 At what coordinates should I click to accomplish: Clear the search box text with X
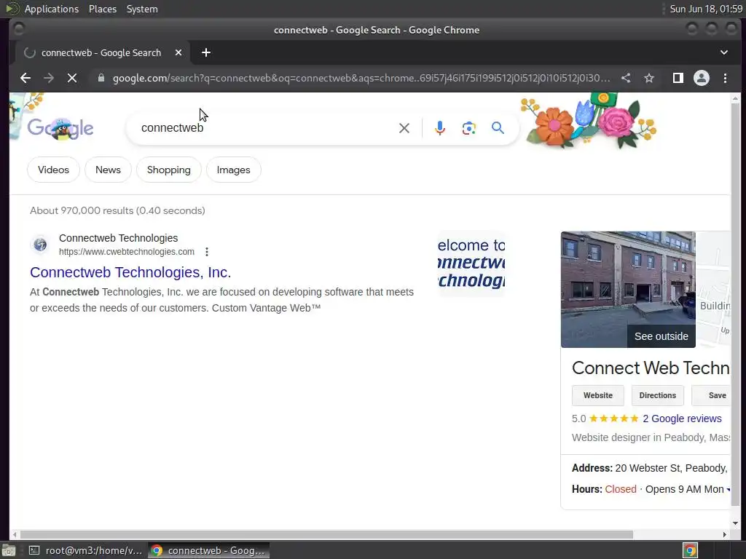(404, 128)
